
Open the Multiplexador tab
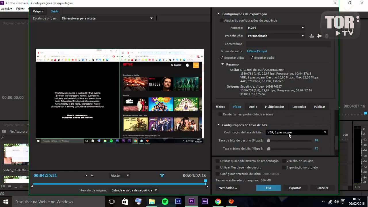tap(275, 107)
